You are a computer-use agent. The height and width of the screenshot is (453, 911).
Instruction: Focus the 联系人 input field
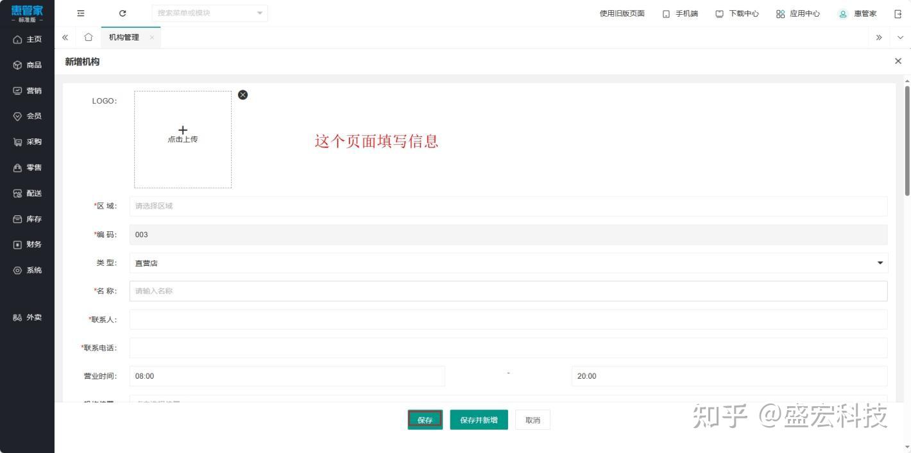click(508, 319)
